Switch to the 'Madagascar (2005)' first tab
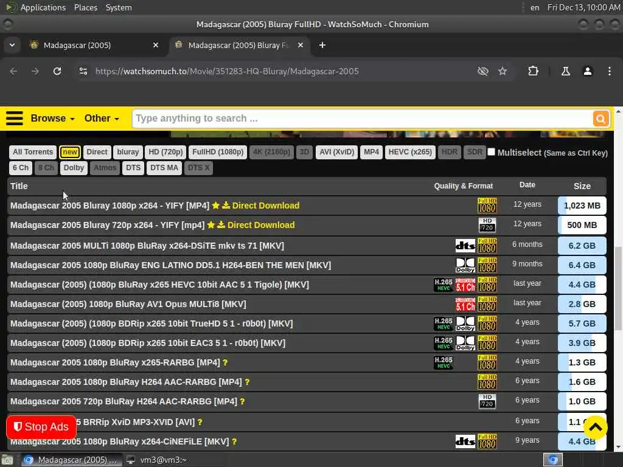The height and width of the screenshot is (467, 623). (x=94, y=45)
